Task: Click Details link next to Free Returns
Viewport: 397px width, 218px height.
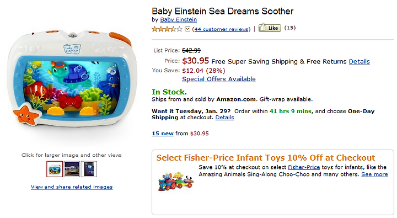Action: [x=360, y=61]
